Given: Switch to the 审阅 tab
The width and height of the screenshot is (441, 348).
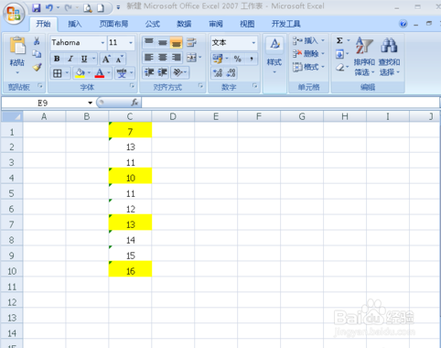Looking at the screenshot, I should [x=216, y=24].
